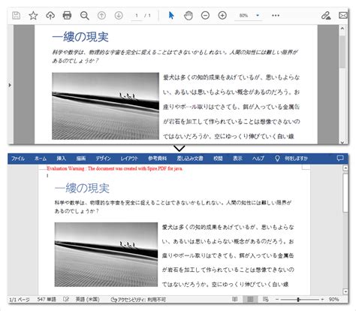Click the 何をしますか search box
This screenshot has height=311, width=356.
(296, 159)
